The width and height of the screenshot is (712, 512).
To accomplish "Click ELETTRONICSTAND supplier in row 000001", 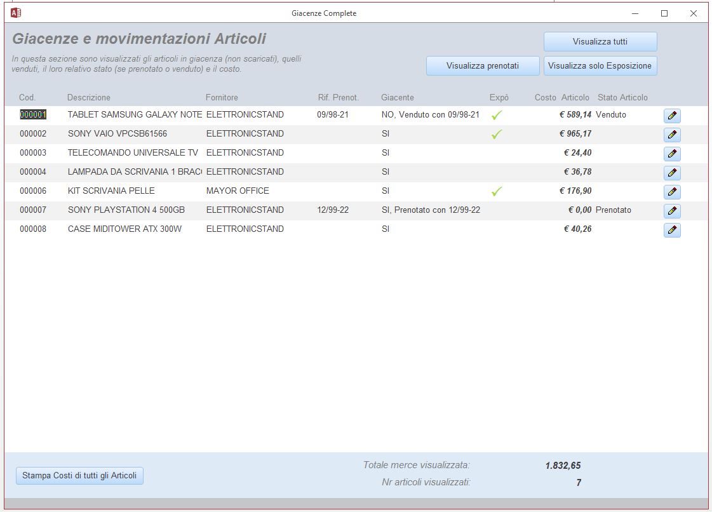I will click(245, 114).
